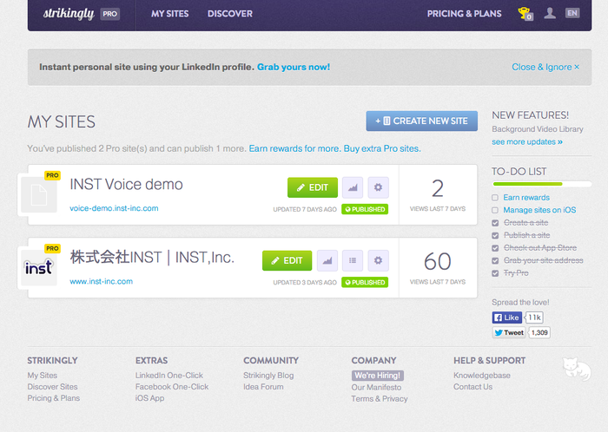Viewport: 608px width, 432px height.
Task: Toggle the Earn rewards checkbox
Action: (x=495, y=198)
